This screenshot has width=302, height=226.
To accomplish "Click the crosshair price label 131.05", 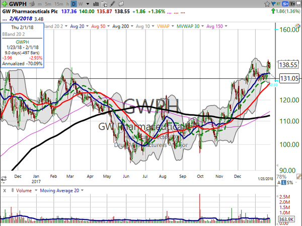I will click(289, 78).
